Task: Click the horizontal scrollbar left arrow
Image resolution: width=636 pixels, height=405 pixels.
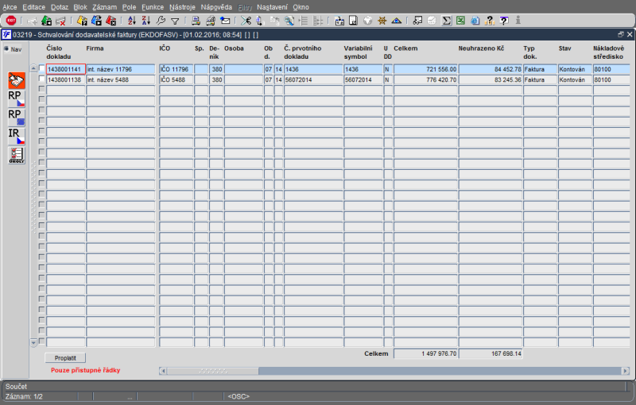Action: [x=163, y=371]
